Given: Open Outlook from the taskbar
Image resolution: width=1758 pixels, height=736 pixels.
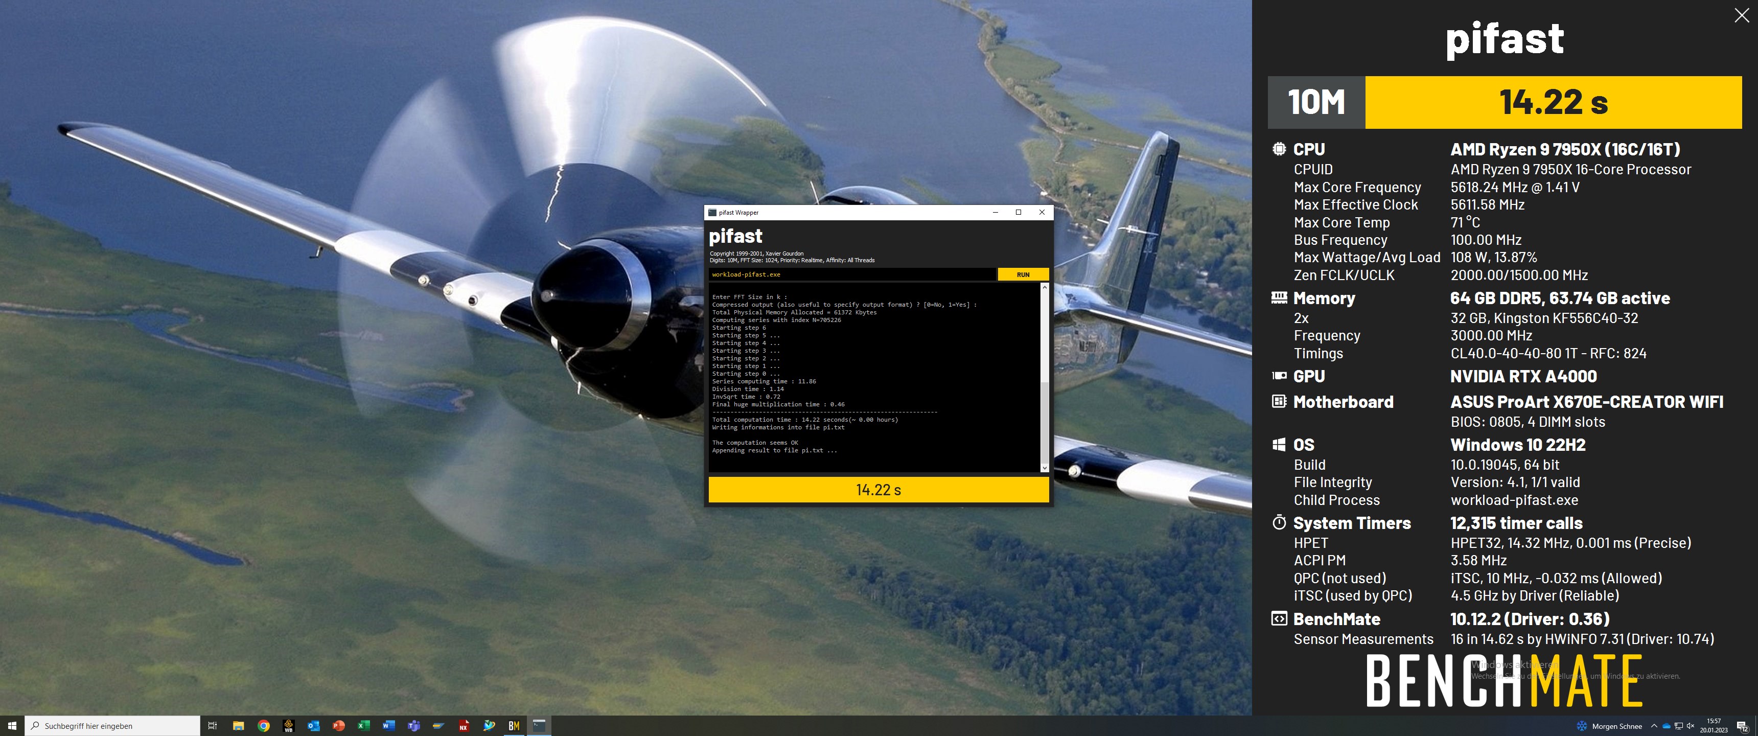Looking at the screenshot, I should click(313, 726).
